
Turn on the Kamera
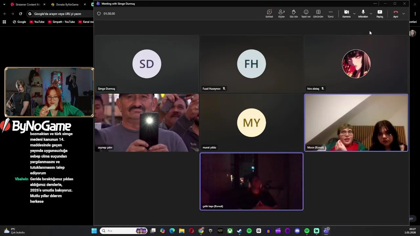coord(346,14)
